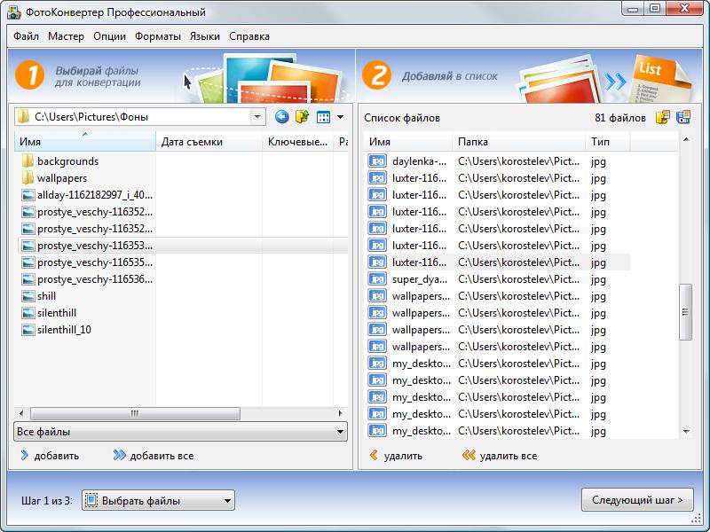This screenshot has width=710, height=532.
Task: Expand the path combo box C:\Users\Pictures\Фоны
Action: [x=257, y=117]
